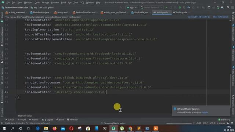Click the 'id.zelory:compressor:2.1.0' dependency line
This screenshot has height=132, width=235.
(x=66, y=92)
